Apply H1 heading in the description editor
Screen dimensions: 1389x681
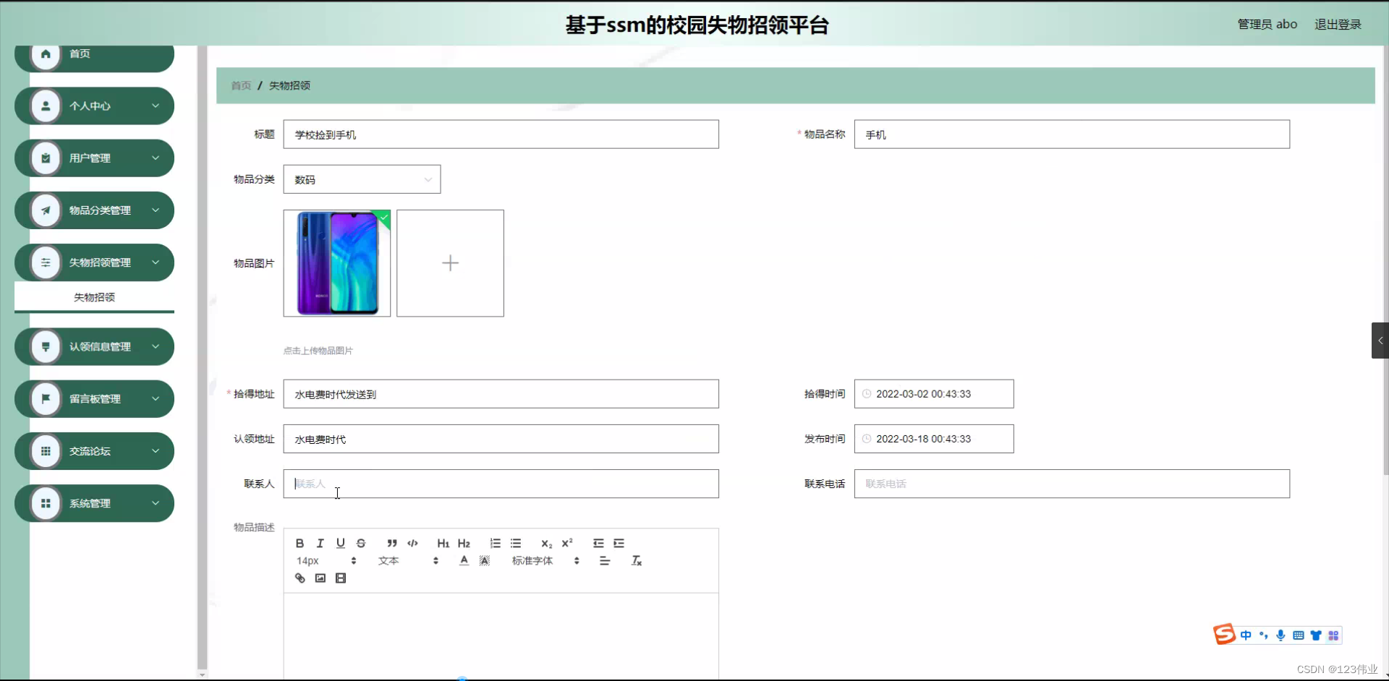(x=443, y=543)
